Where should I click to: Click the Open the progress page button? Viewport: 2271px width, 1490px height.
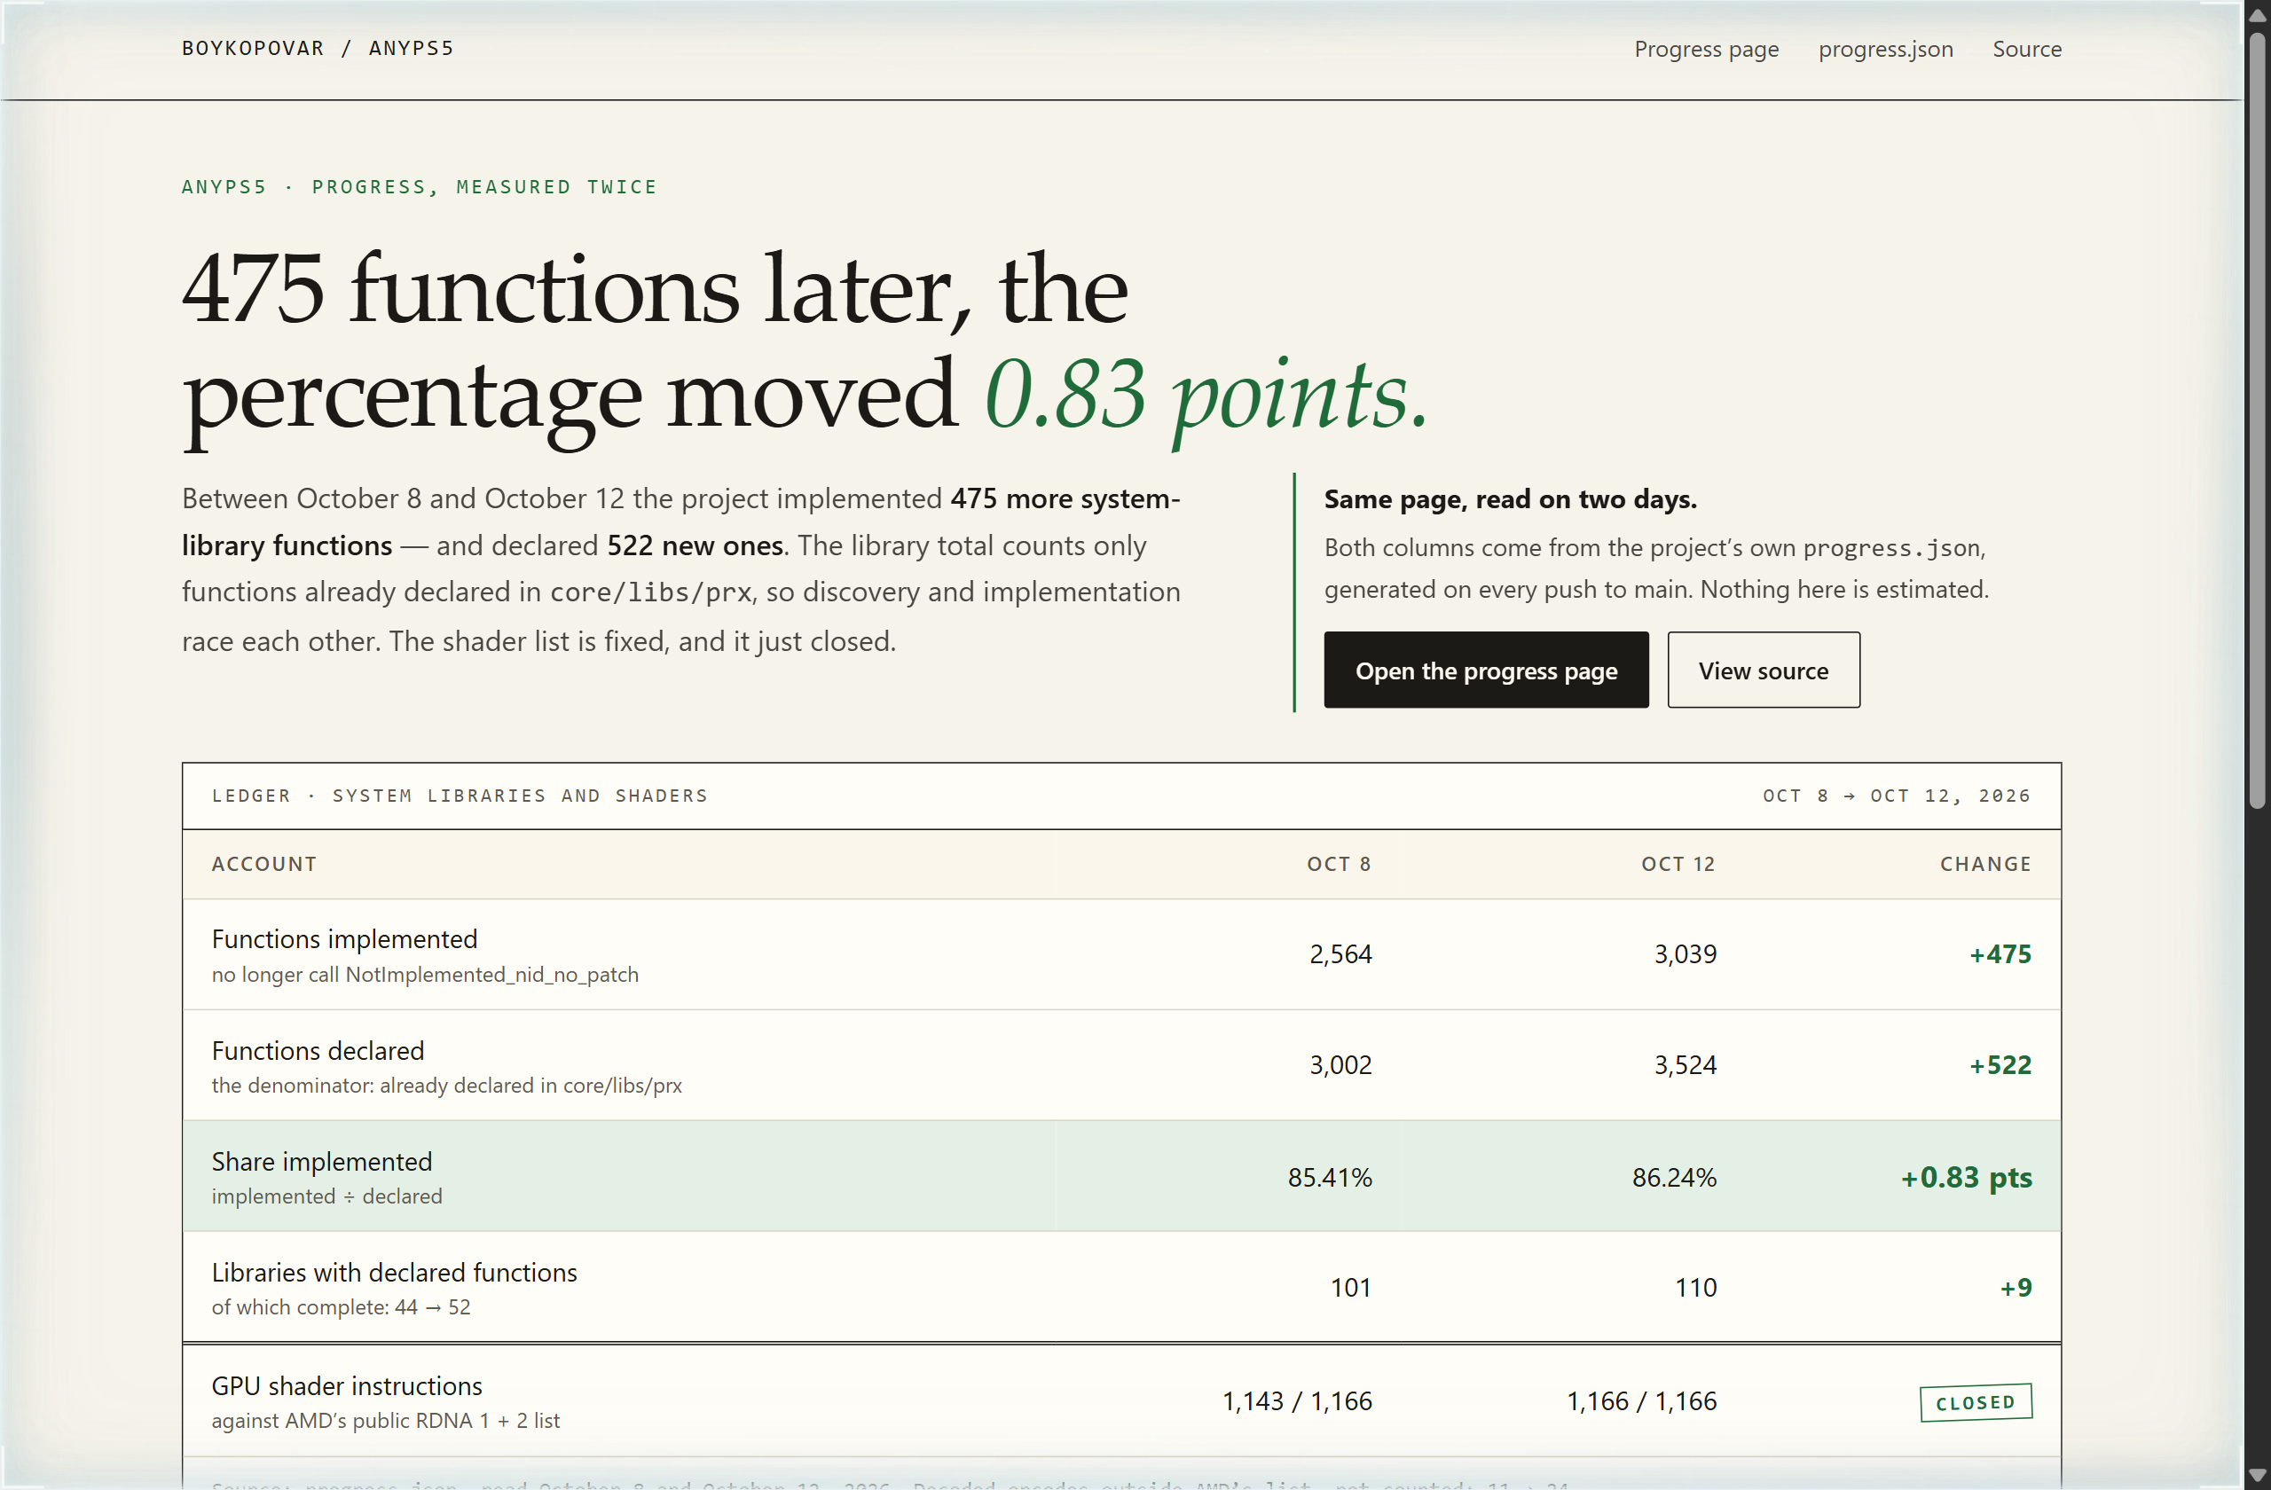point(1486,670)
